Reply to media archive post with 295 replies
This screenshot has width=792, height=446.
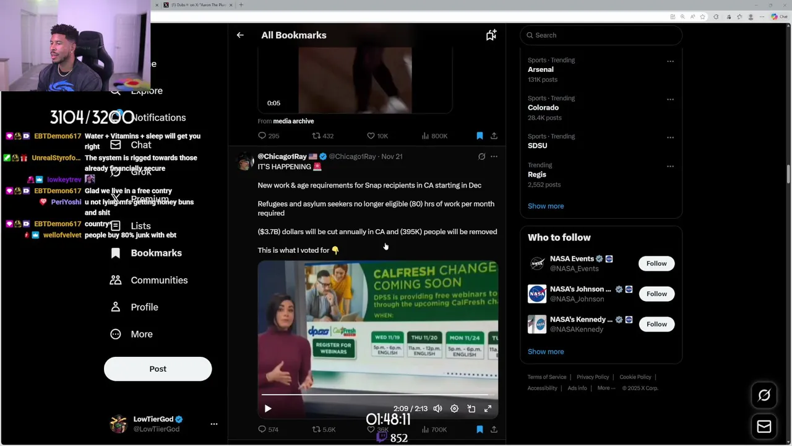(x=269, y=136)
